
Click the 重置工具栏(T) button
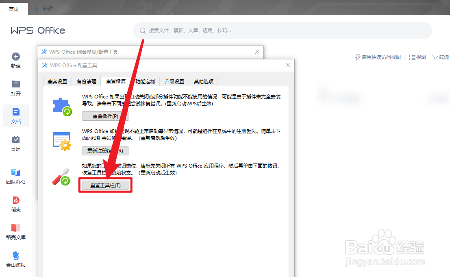click(x=105, y=185)
